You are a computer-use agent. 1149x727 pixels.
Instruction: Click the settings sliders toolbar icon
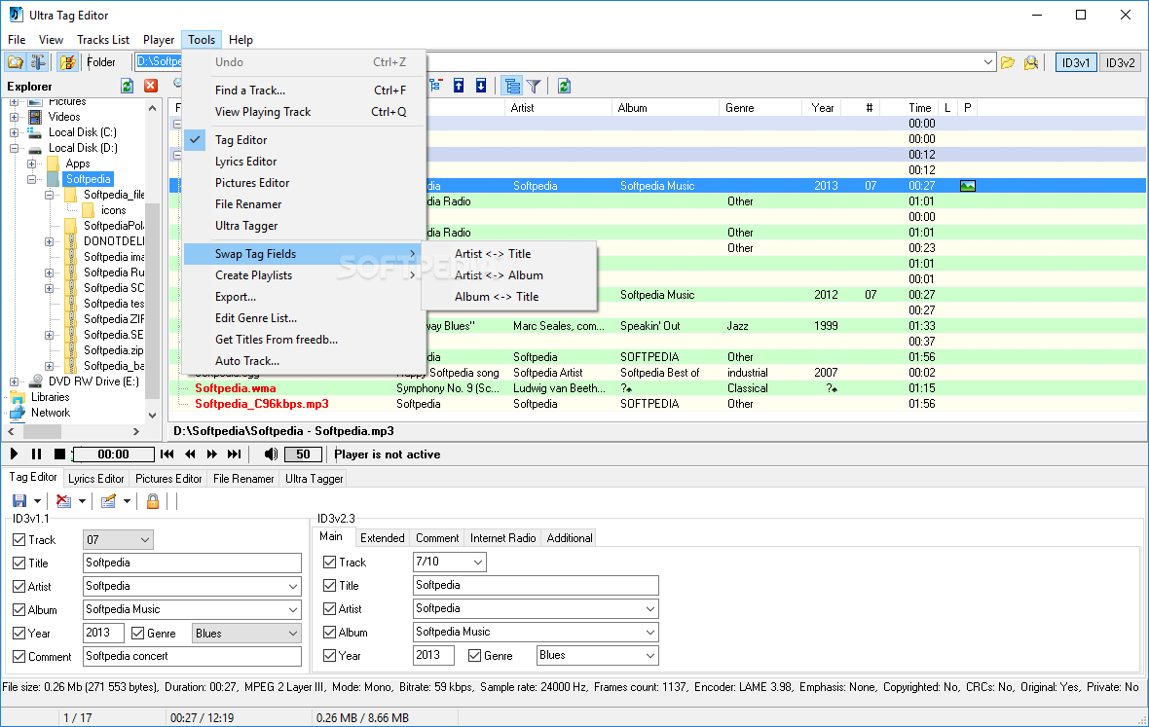pos(38,62)
